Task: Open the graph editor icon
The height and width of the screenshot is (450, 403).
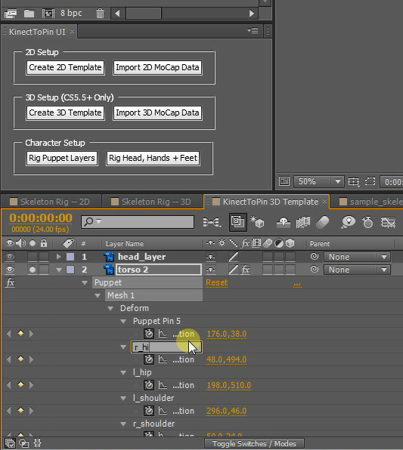Action: 388,222
